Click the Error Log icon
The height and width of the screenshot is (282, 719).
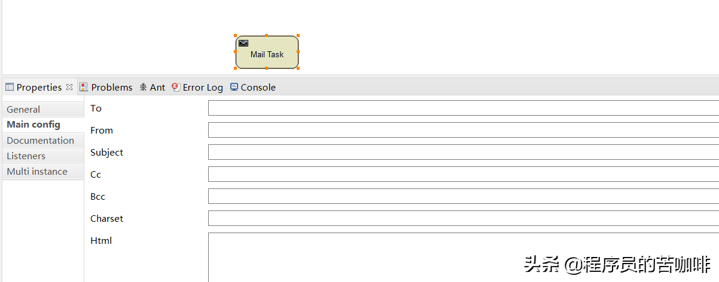176,87
